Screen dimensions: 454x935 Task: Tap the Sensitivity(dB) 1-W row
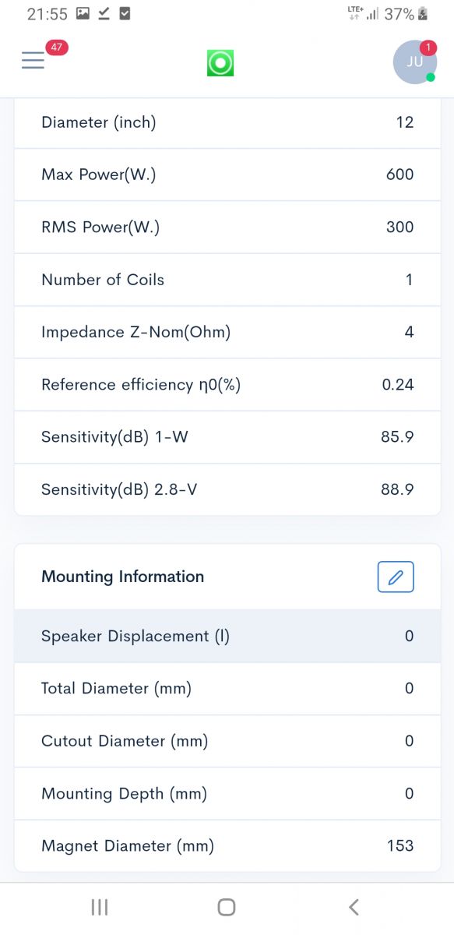point(227,436)
